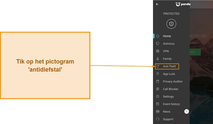
Task: Click the News badge showing 7
Action: click(x=186, y=112)
